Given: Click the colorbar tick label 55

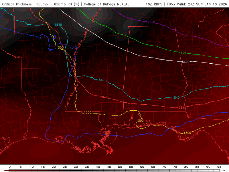Looking at the screenshot, I should point(131,167).
